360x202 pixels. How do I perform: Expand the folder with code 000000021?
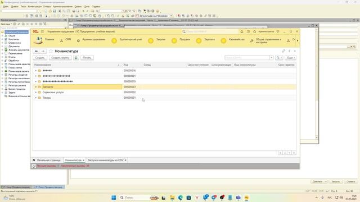coord(36,76)
